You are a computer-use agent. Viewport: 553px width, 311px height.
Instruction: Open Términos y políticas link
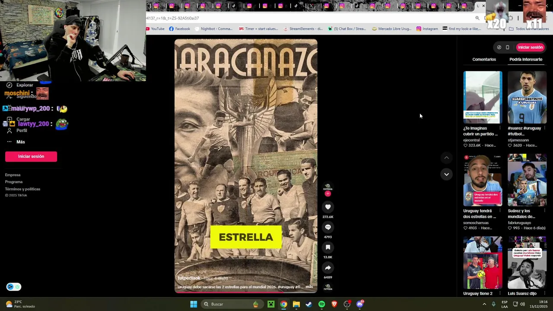pyautogui.click(x=22, y=189)
